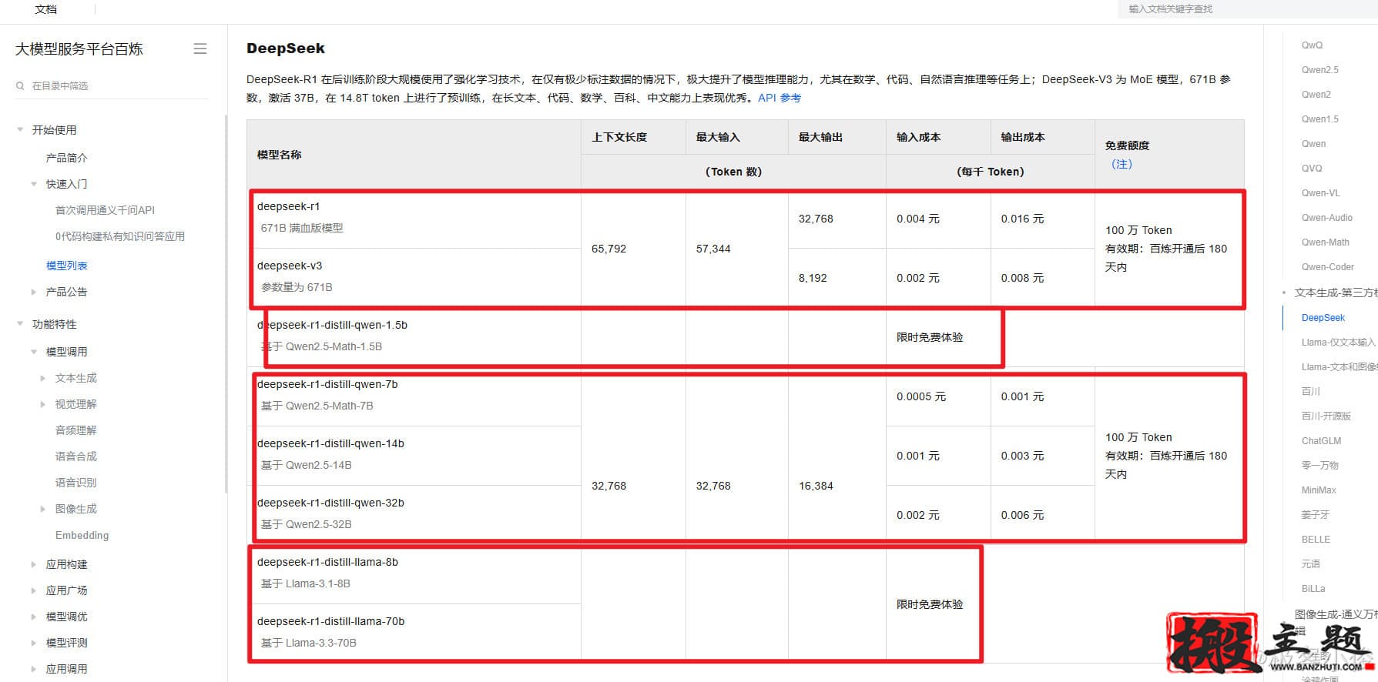Jump to BELLE in the page outline
The image size is (1378, 682).
coord(1316,540)
